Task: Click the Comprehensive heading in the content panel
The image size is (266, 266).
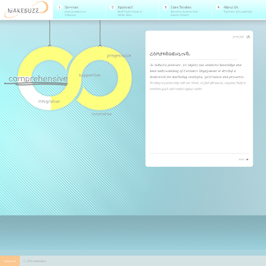Action: pos(170,54)
